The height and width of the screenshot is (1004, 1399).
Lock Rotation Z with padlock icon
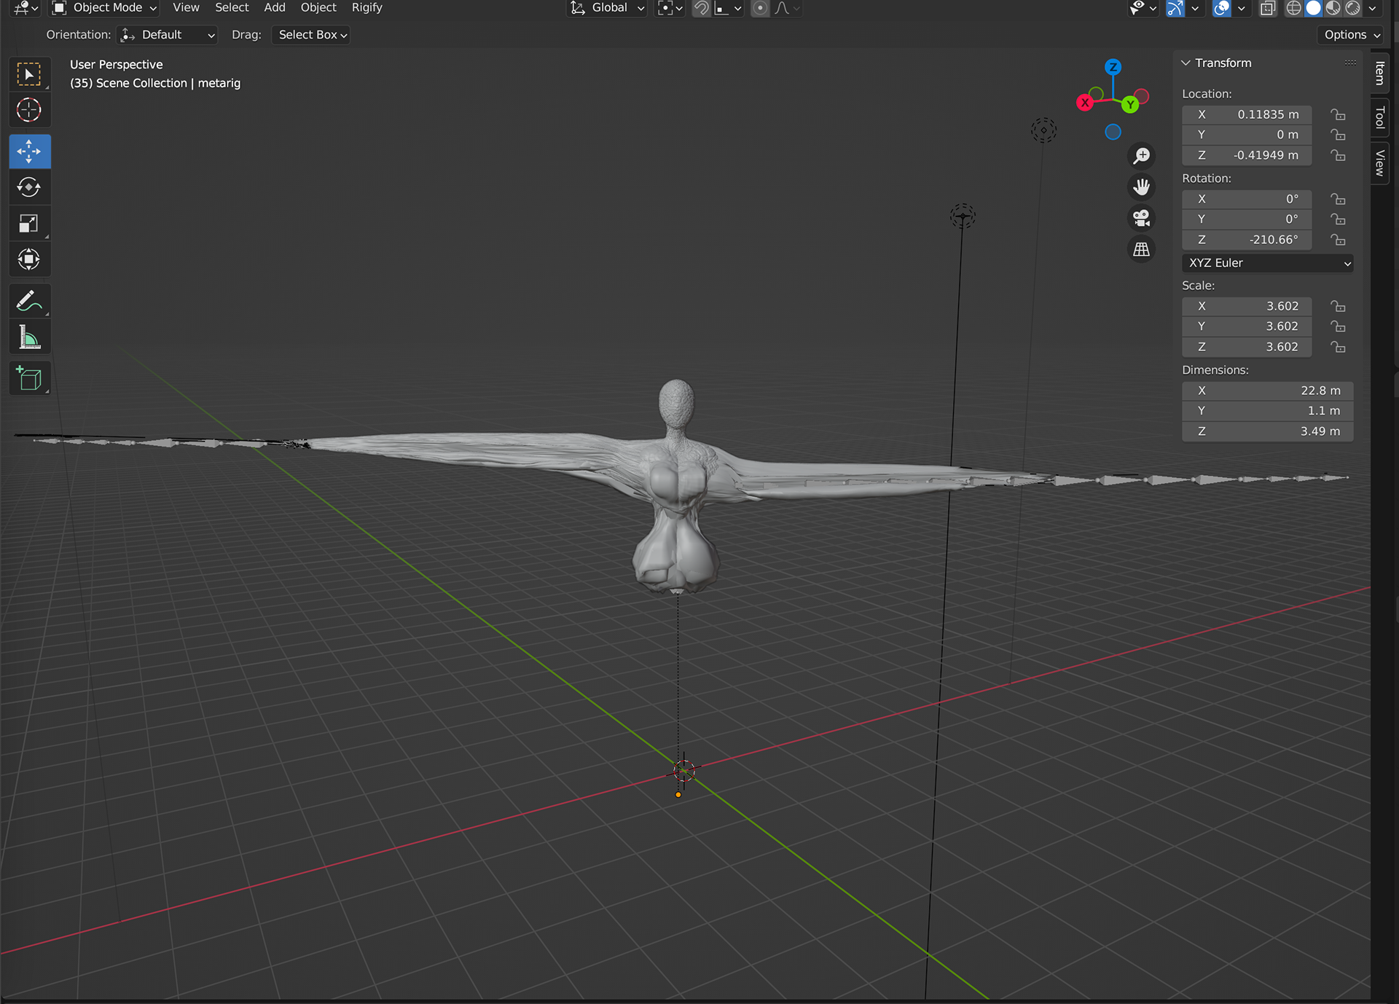pyautogui.click(x=1338, y=240)
